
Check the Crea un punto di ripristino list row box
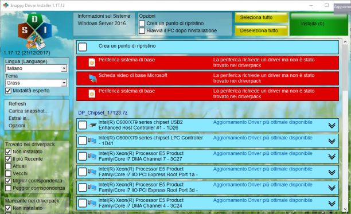click(83, 47)
